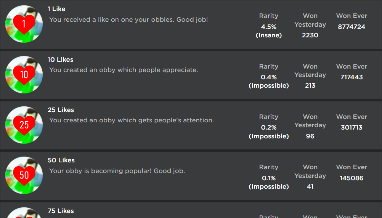Click the 0.4% (Impossible) rarity value
The width and height of the screenshot is (382, 218).
269,81
